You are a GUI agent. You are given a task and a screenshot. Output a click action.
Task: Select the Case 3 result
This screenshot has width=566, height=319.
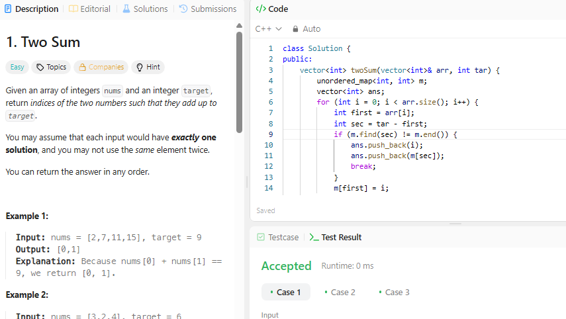pyautogui.click(x=394, y=292)
